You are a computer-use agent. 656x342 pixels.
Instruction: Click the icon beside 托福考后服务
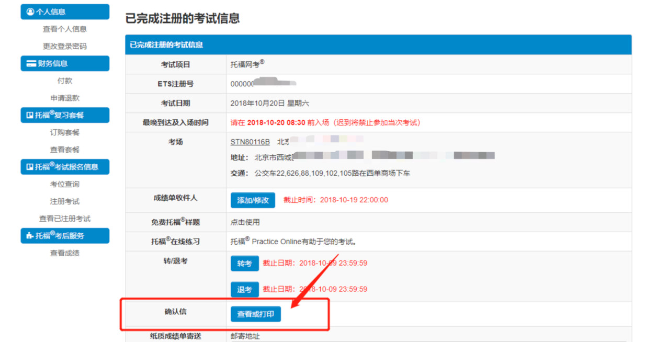[30, 236]
